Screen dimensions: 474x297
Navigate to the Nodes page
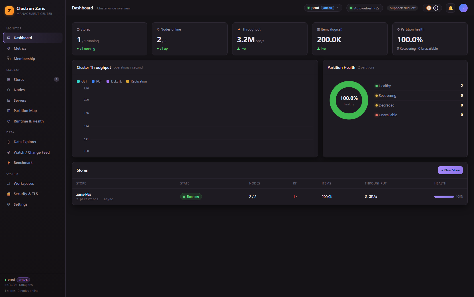pos(33,90)
